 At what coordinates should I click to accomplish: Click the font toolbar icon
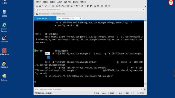click(x=82, y=6)
